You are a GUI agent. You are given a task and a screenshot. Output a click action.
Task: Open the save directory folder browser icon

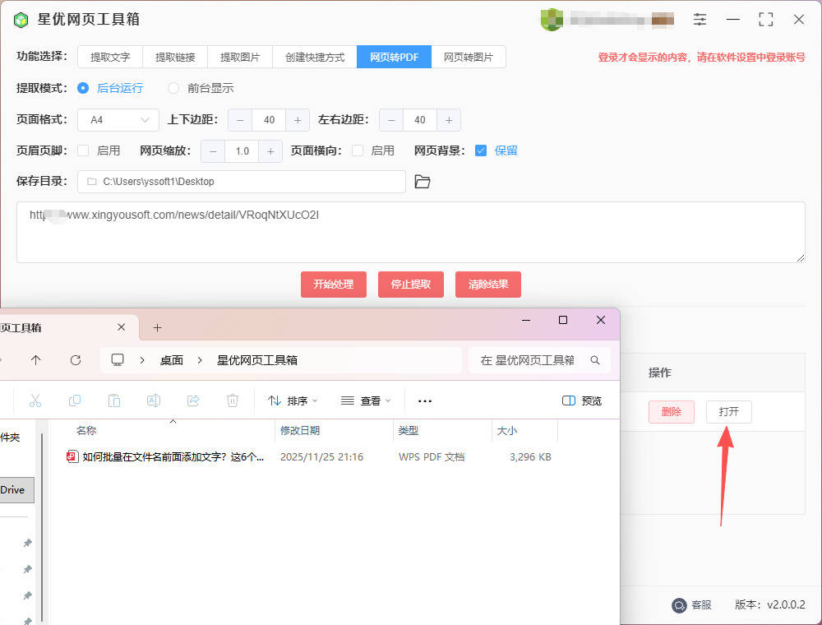click(423, 181)
